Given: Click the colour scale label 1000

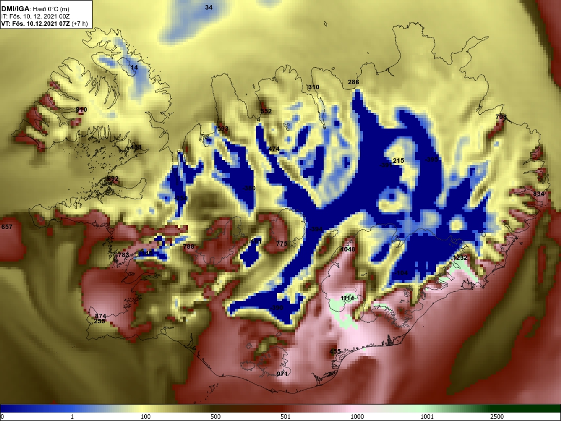Looking at the screenshot, I should (357, 417).
